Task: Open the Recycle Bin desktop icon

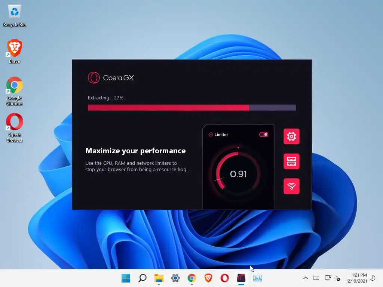Action: 15,15
